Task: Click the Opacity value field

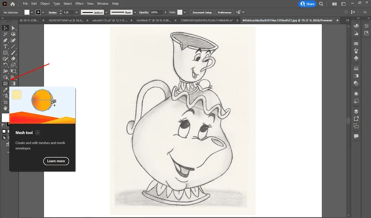Action: tap(156, 13)
